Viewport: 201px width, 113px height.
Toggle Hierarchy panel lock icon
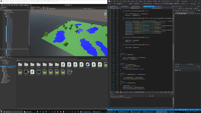coord(27,7)
